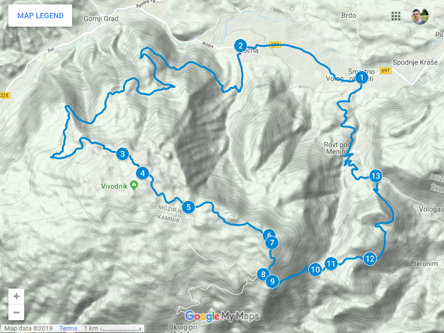The image size is (444, 333).
Task: Select route waypoint marker 13
Action: 376,176
